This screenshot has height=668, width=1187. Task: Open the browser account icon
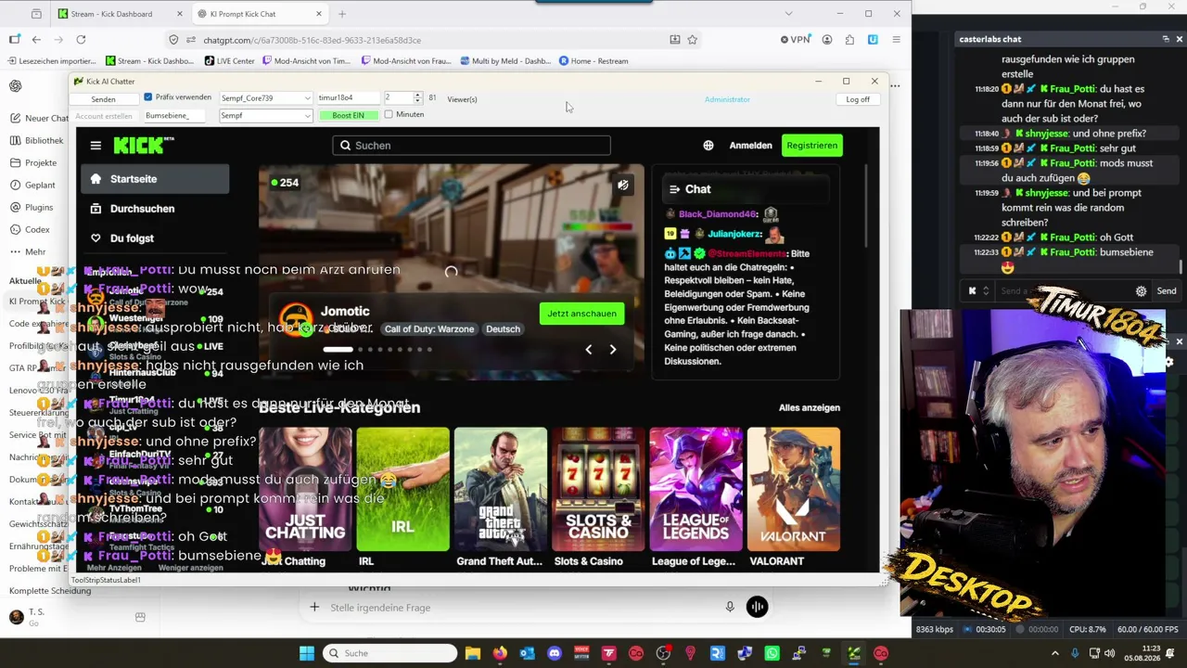tap(826, 40)
